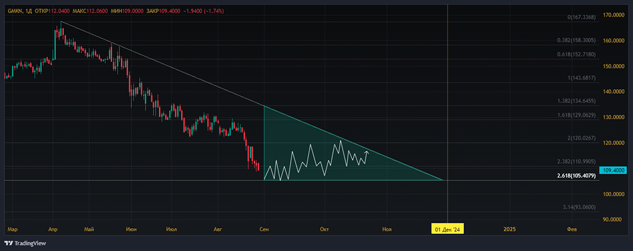Click the Мар label on time axis

tap(13, 230)
